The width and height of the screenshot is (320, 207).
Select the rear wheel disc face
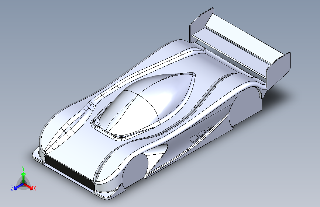coord(245,106)
